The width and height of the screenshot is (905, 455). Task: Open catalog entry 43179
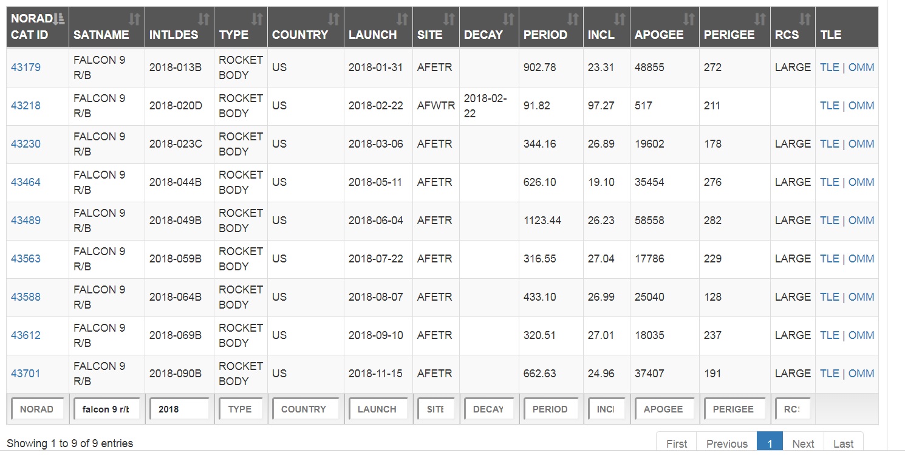(26, 67)
